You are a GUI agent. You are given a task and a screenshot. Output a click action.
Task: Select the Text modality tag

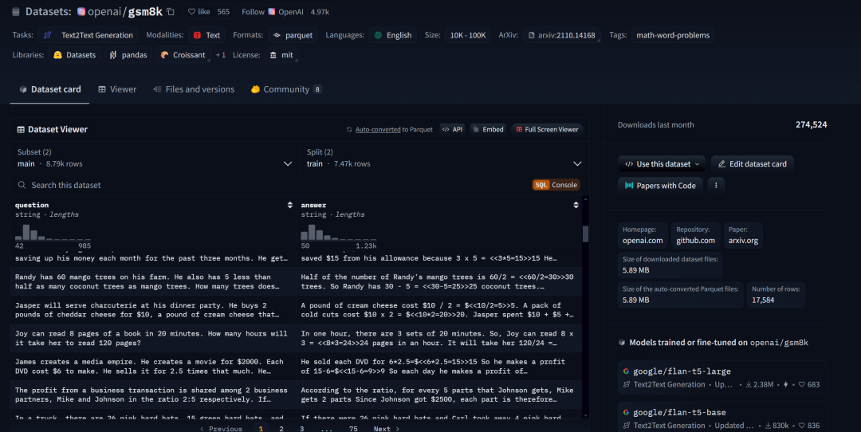click(206, 35)
